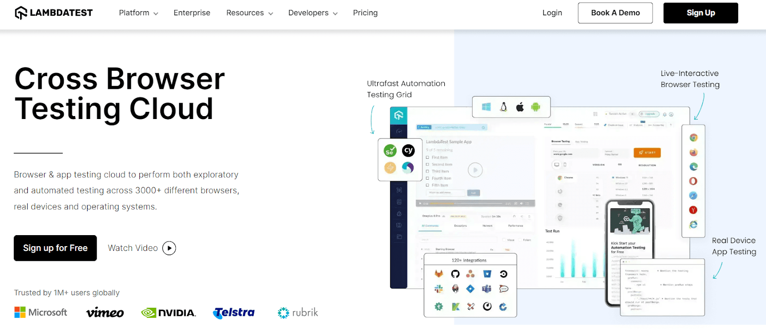Expand the Developers dropdown menu
Image resolution: width=766 pixels, height=335 pixels.
[x=313, y=13]
